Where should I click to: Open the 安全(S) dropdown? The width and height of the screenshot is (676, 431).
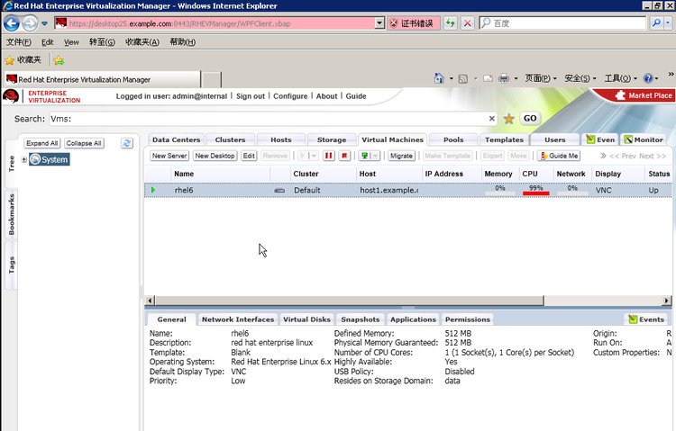click(580, 78)
